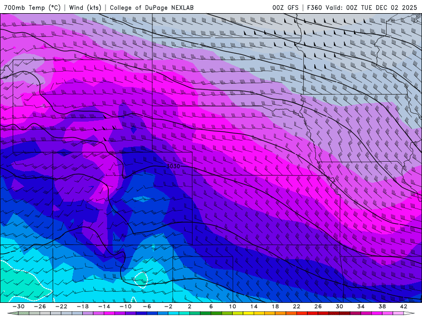Click the −18 legend value
This screenshot has width=422, height=316.
click(83, 307)
